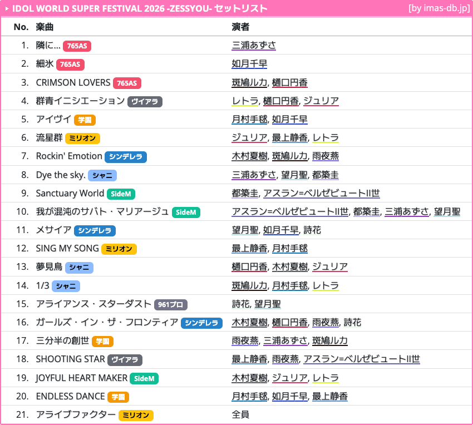Open 如月千早 link in アイヴイ row
Viewport: 473px width, 425px height.
(289, 119)
